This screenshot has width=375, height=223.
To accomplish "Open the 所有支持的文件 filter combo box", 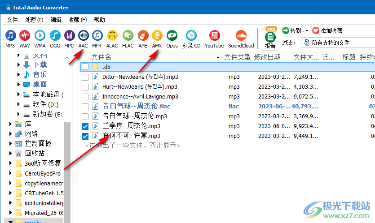I will [x=338, y=43].
